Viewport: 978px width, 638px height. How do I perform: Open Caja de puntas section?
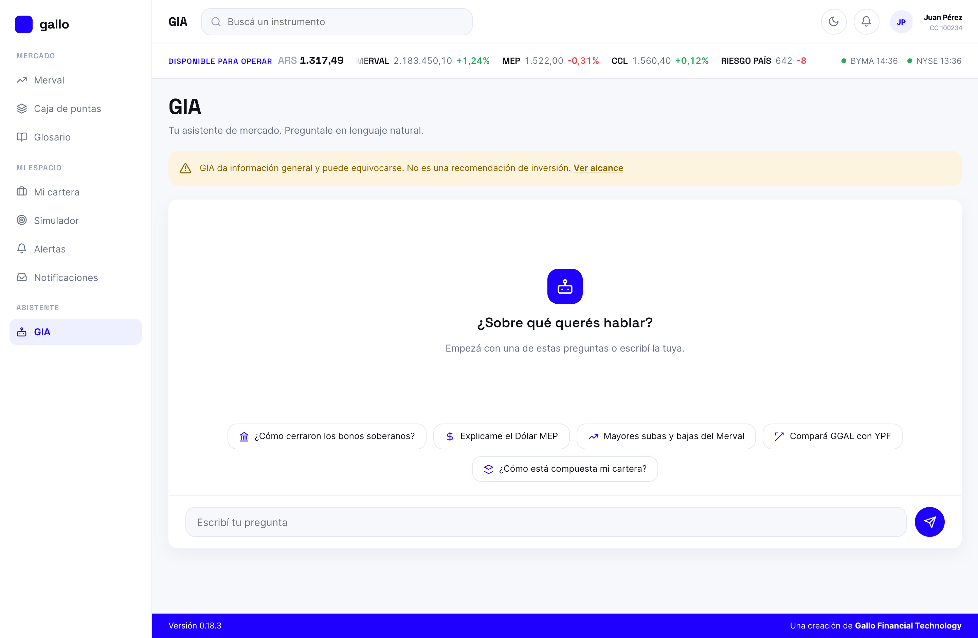coord(76,108)
